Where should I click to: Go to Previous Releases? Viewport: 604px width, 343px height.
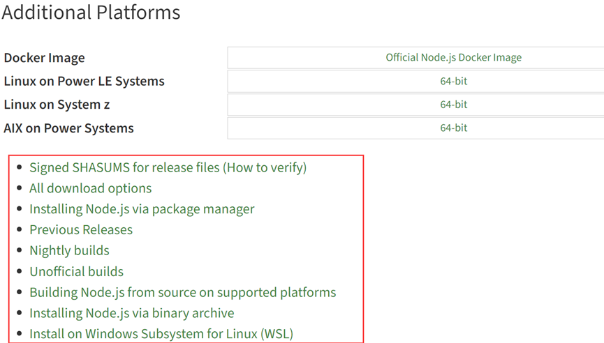pos(80,230)
